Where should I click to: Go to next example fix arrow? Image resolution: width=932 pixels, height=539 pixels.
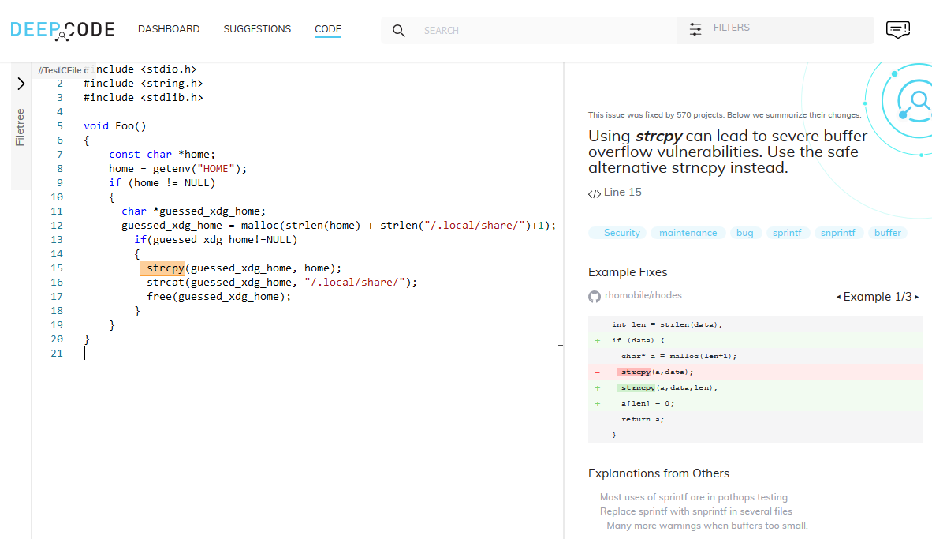click(916, 298)
